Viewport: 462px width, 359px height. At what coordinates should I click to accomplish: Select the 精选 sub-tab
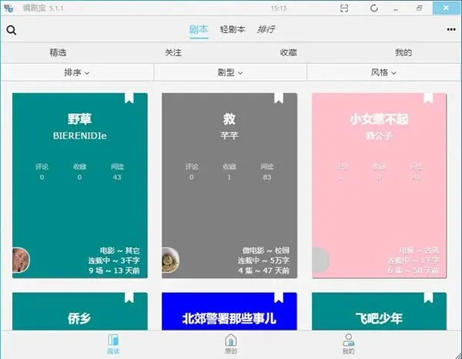[x=58, y=52]
